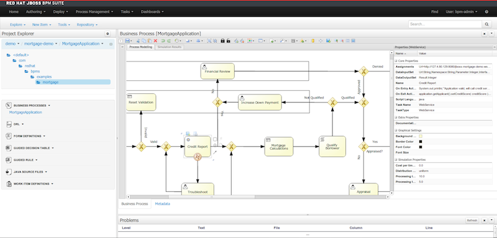Viewport: 497px width, 238px height.
Task: Click the Background color swatch
Action: pos(421,136)
